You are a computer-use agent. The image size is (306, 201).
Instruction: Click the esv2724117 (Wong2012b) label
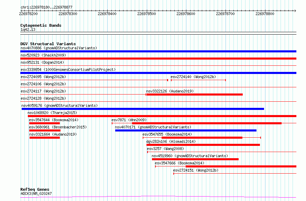pos(43,91)
